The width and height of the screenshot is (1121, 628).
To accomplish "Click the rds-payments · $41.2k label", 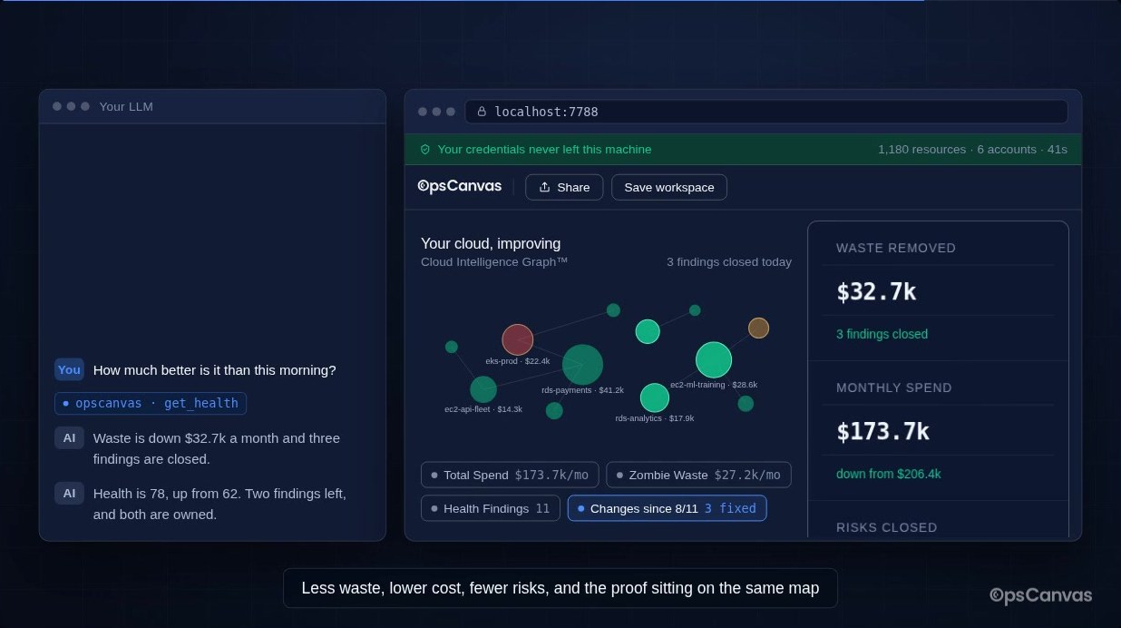I will pos(582,390).
